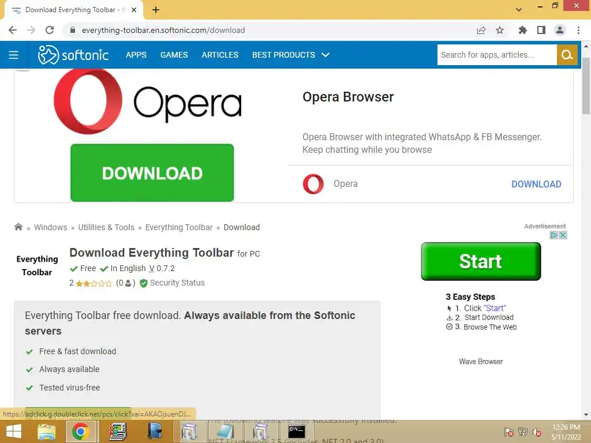Open the command prompt taskbar icon

(x=296, y=431)
